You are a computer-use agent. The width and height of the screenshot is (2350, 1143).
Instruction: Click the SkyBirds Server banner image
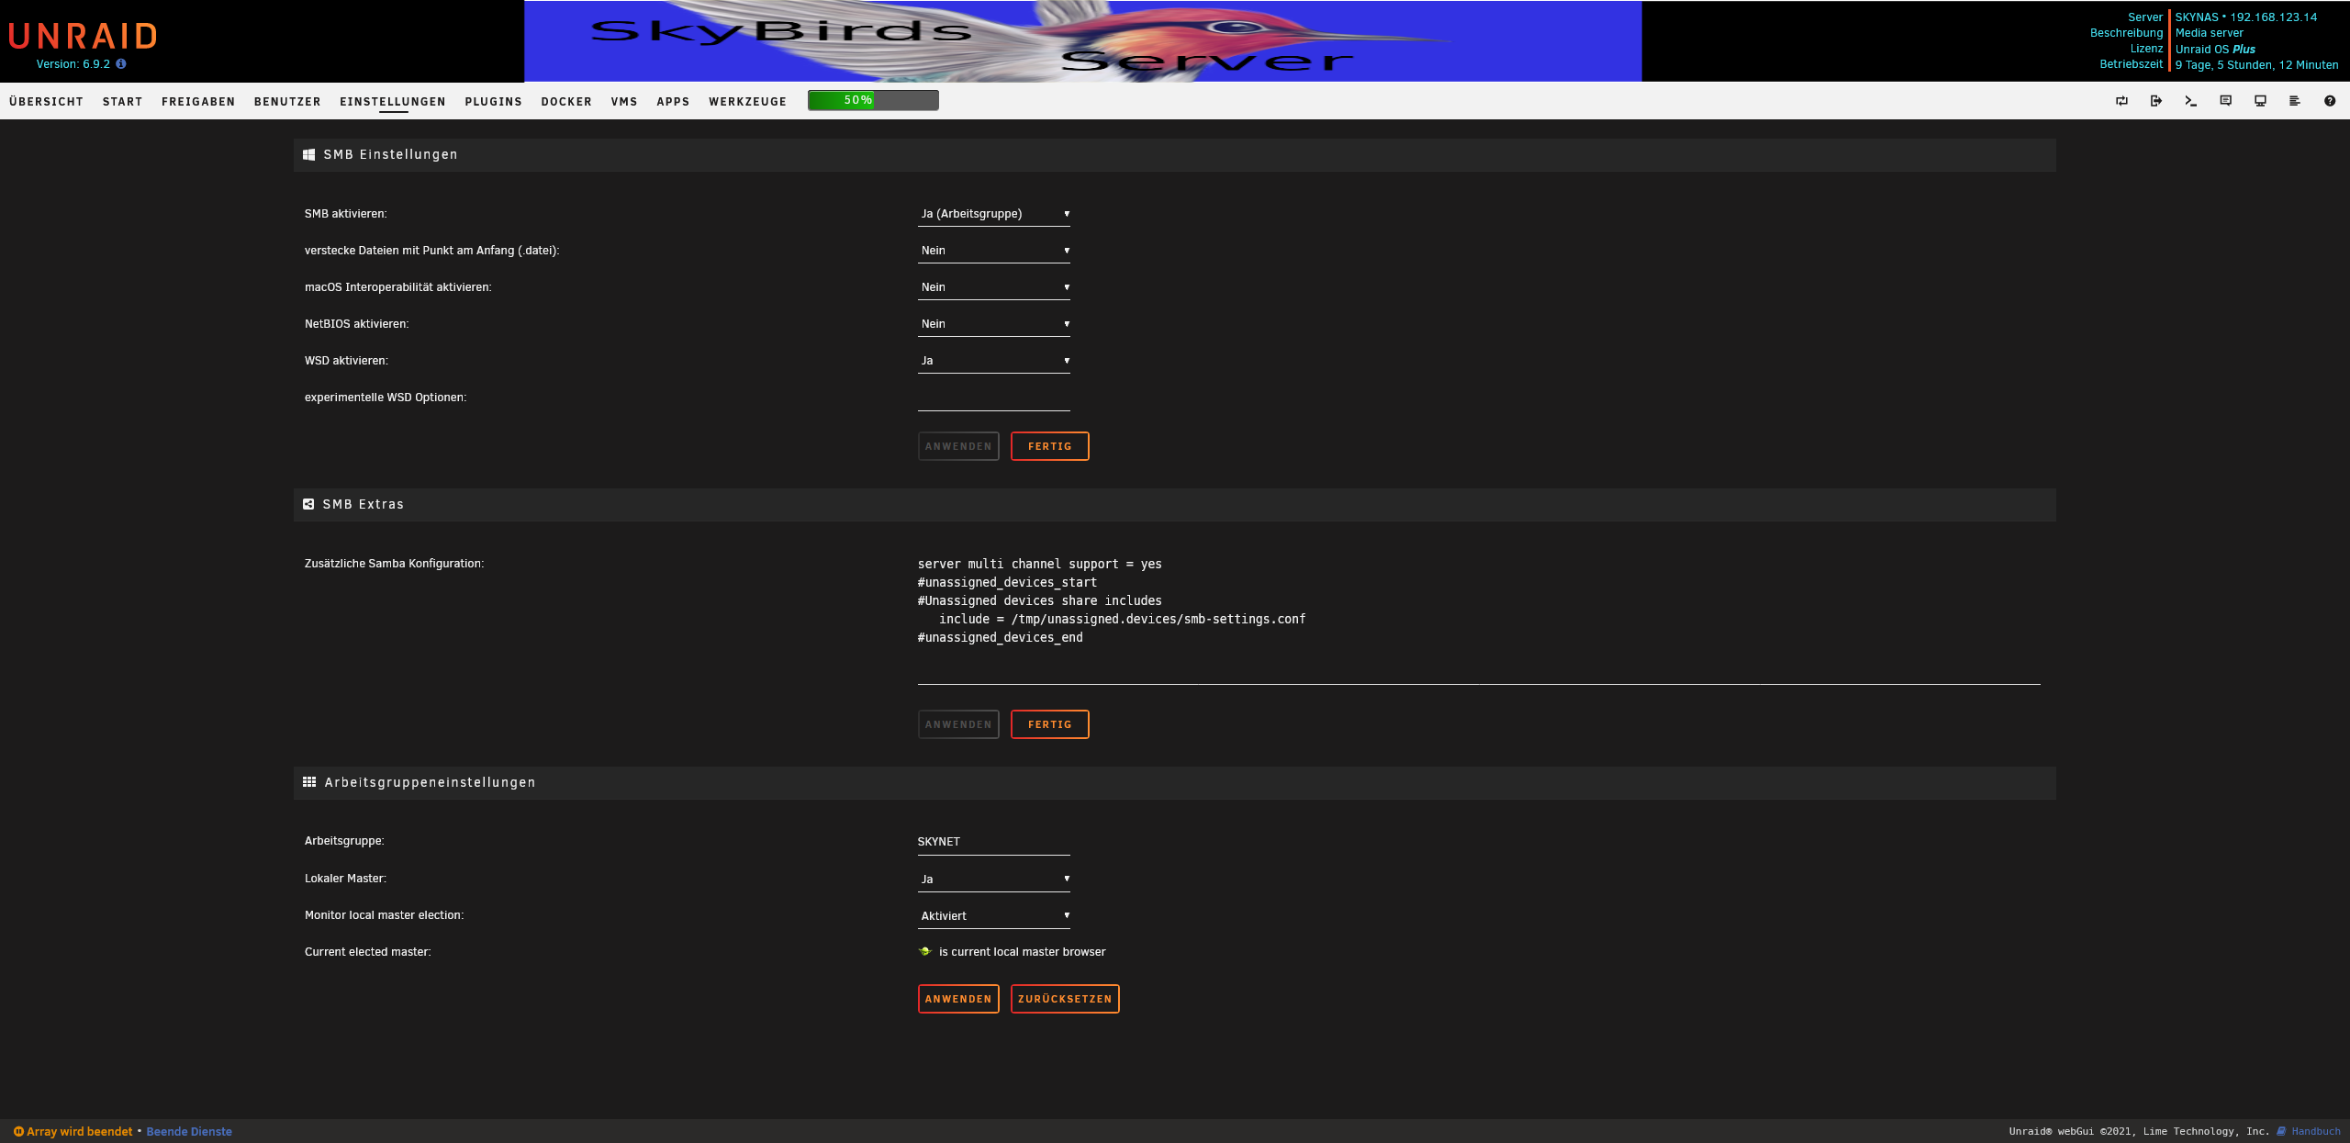(1083, 41)
